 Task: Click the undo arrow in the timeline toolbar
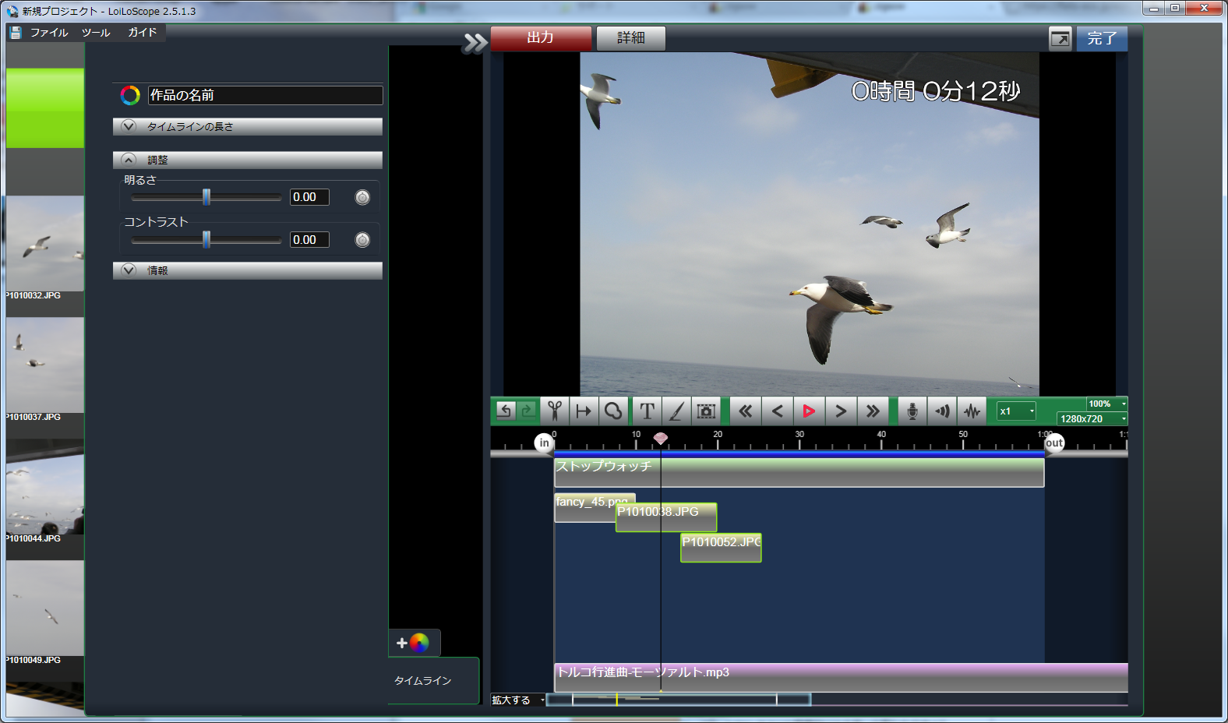point(505,411)
